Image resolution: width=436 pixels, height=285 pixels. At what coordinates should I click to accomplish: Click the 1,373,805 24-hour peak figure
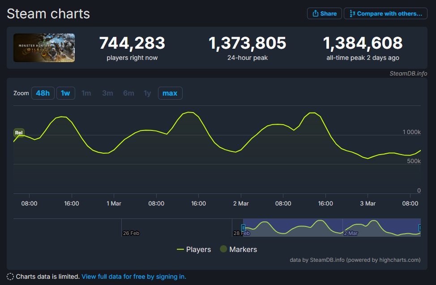pos(248,43)
